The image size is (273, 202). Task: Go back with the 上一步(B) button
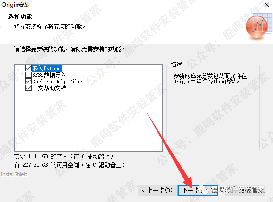tap(157, 190)
